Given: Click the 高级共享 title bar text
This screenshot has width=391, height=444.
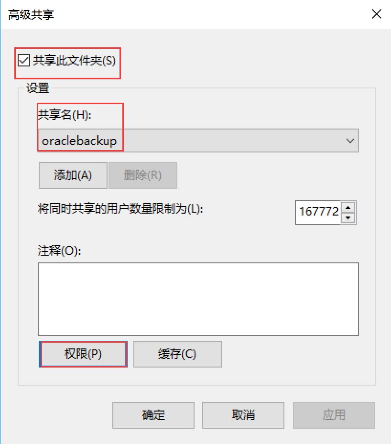Looking at the screenshot, I should point(32,15).
